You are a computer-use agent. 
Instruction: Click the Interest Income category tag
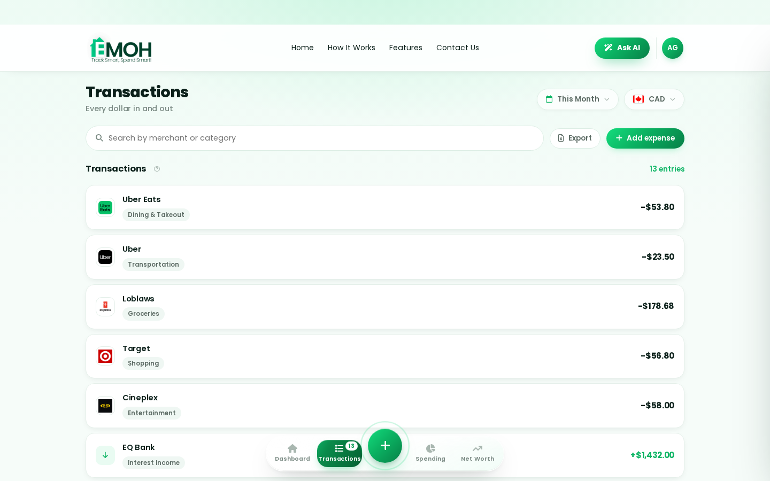pyautogui.click(x=154, y=463)
